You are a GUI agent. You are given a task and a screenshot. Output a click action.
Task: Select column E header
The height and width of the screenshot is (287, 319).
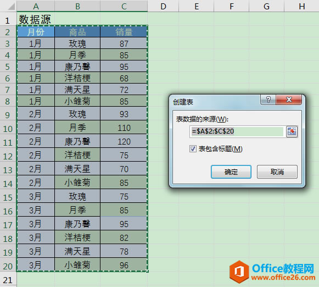(197, 6)
